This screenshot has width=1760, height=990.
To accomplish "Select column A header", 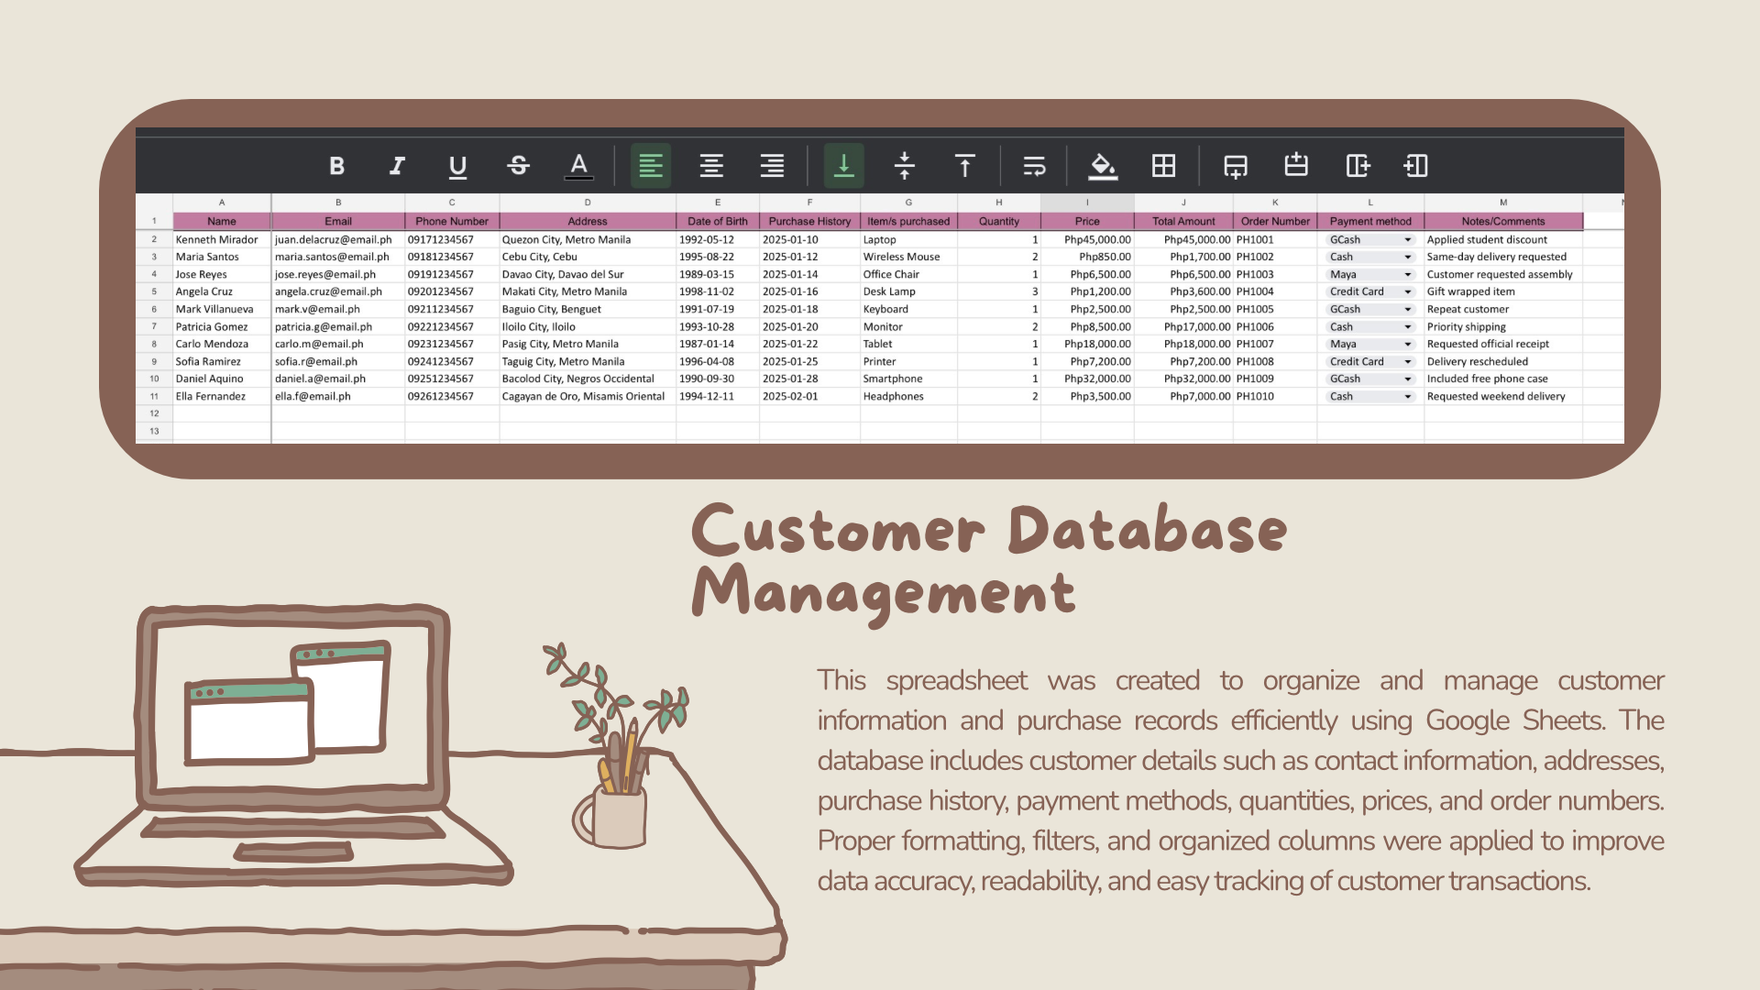I will (222, 203).
